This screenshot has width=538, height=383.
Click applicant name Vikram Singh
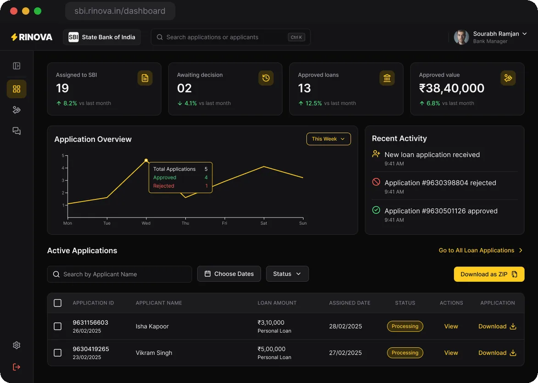click(154, 353)
